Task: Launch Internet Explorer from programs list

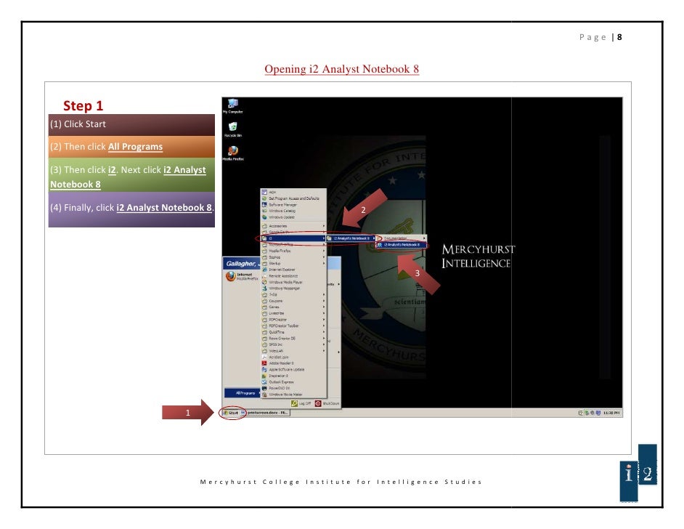Action: [293, 270]
